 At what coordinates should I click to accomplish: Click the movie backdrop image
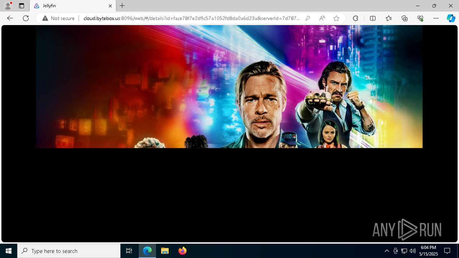(x=229, y=86)
